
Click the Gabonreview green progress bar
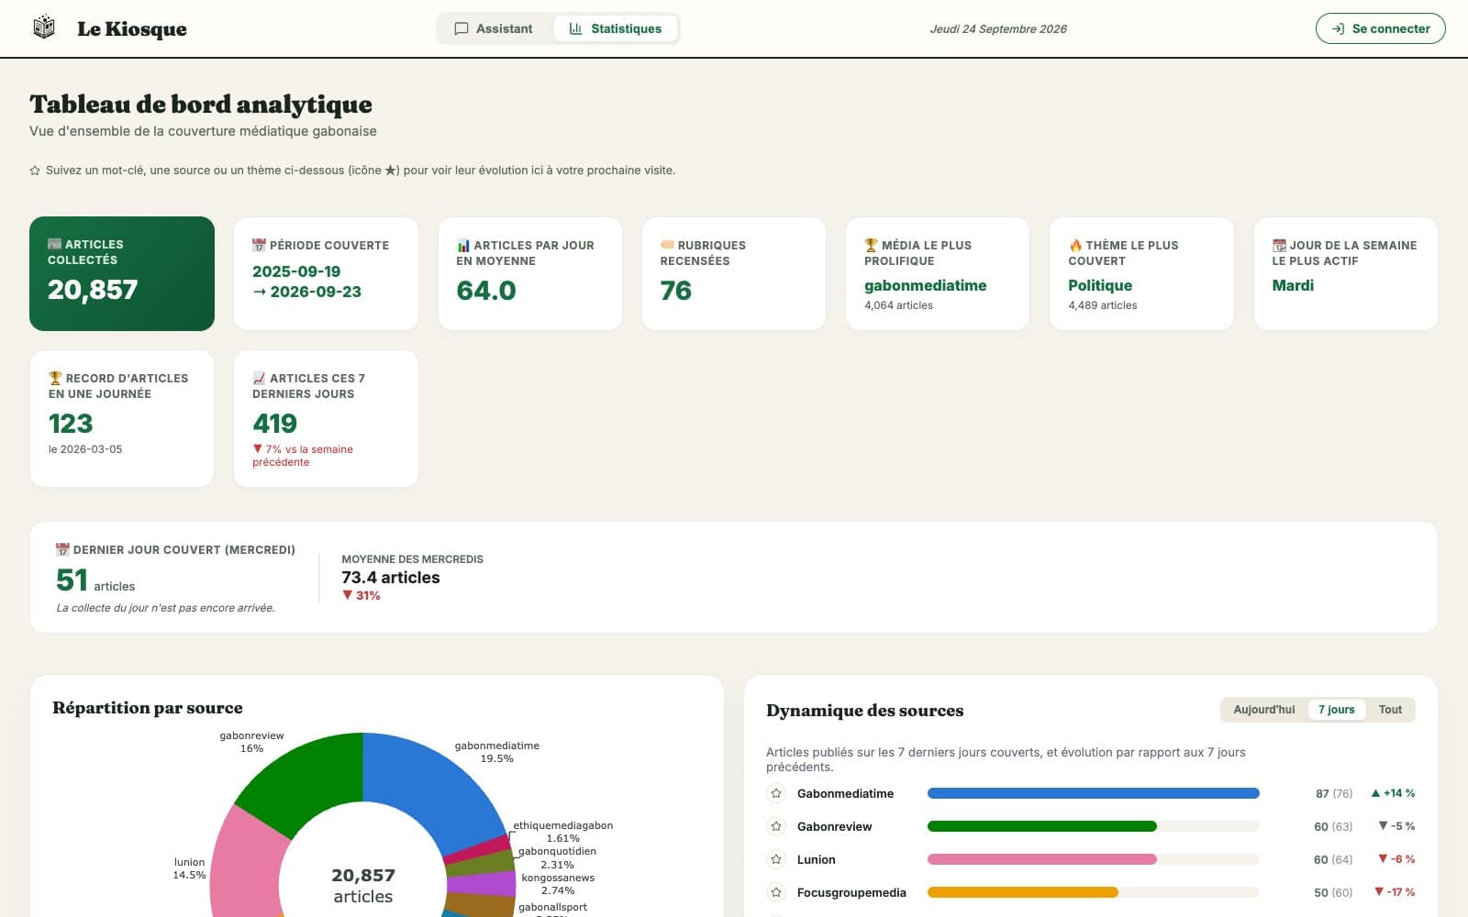click(1041, 826)
